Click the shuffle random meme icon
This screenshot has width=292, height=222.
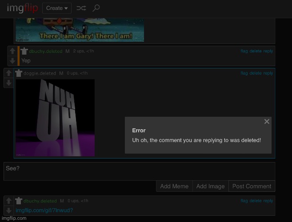[81, 8]
